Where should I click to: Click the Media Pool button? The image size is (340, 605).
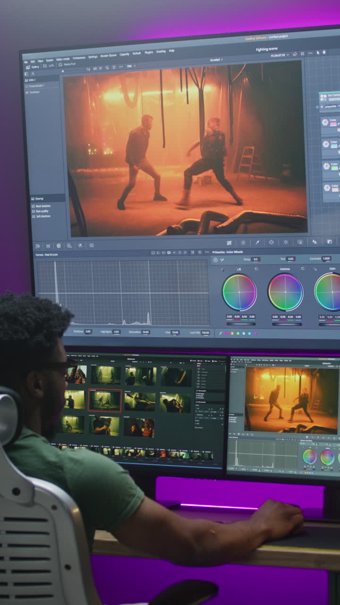[68, 64]
